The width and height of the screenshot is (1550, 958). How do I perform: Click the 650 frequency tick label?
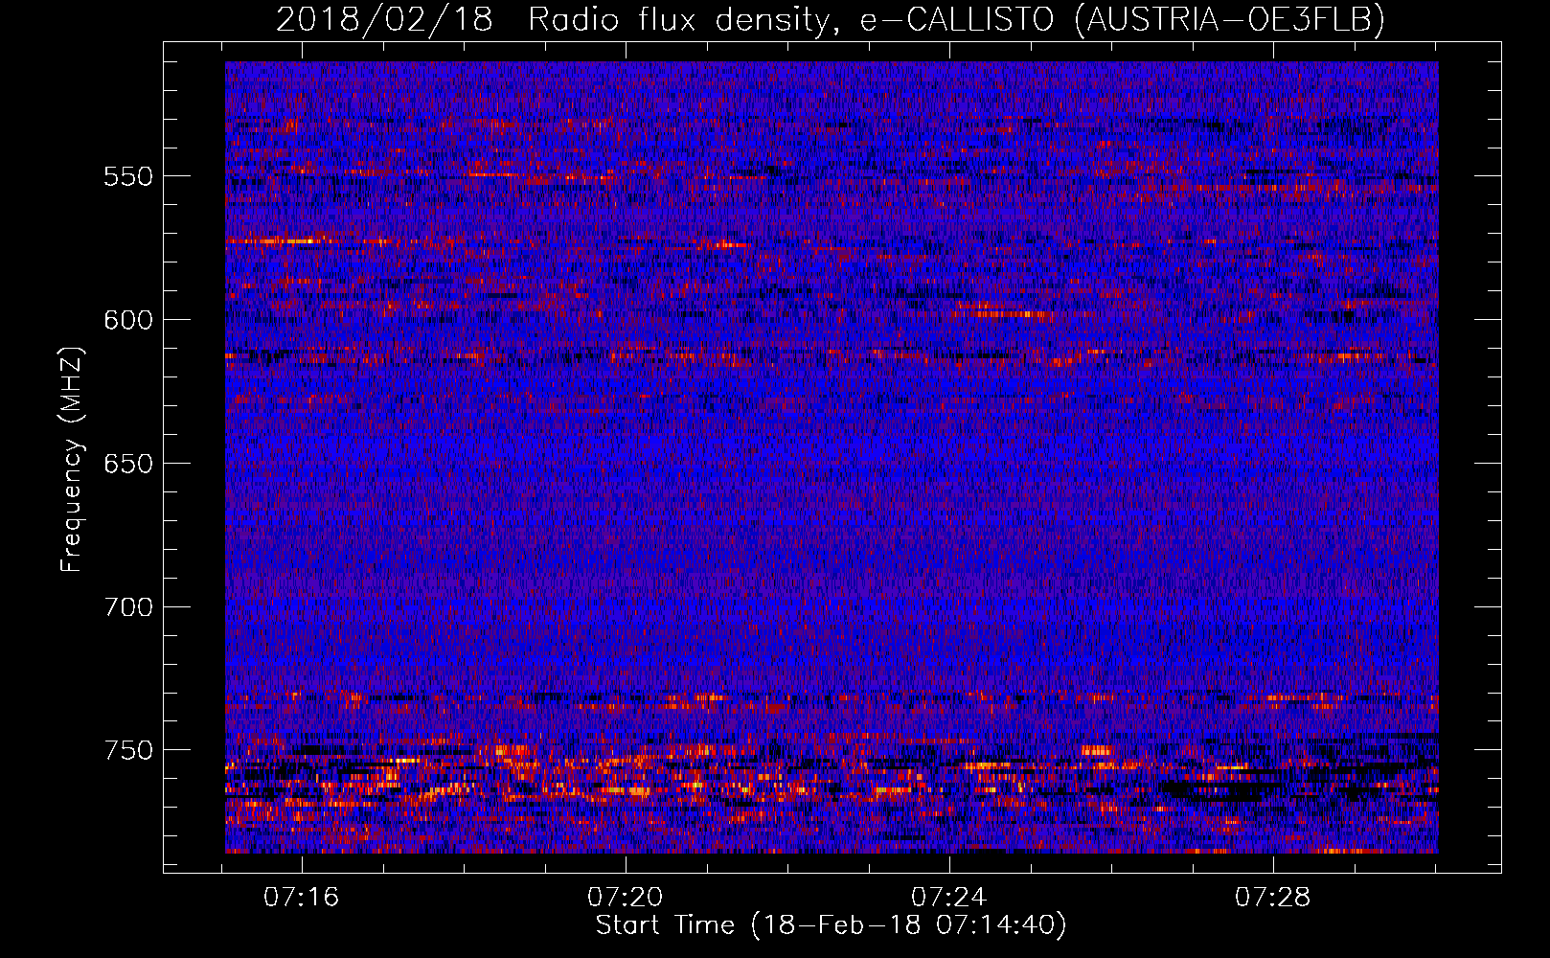[128, 464]
